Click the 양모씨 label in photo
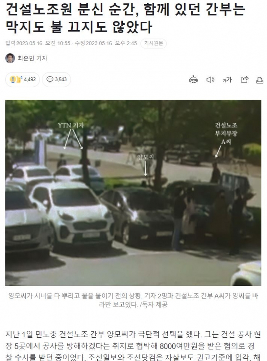267x361 pixels. tap(145, 157)
